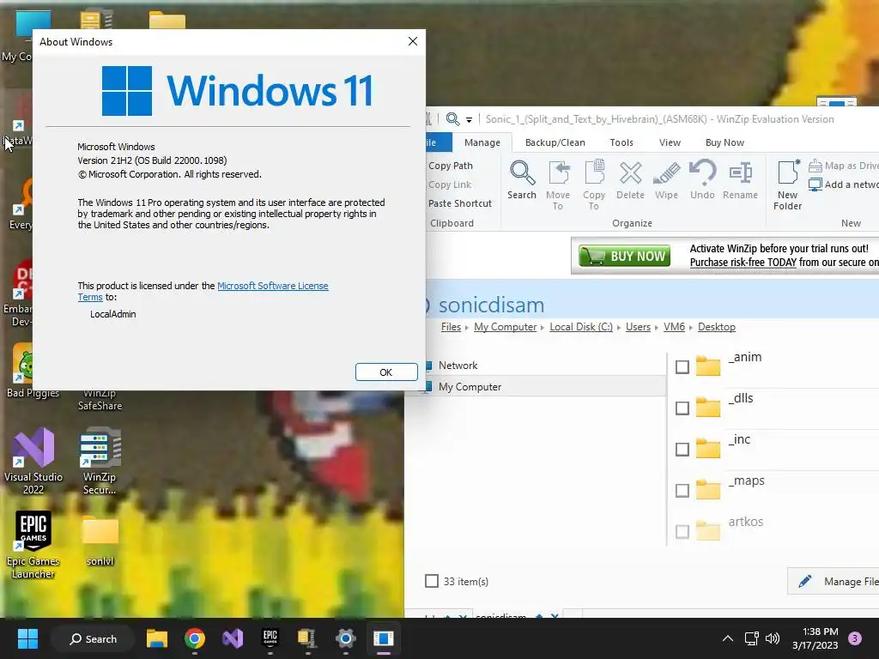Open WinZip Secure desktop shortcut
Viewport: 879px width, 659px height.
pos(100,461)
